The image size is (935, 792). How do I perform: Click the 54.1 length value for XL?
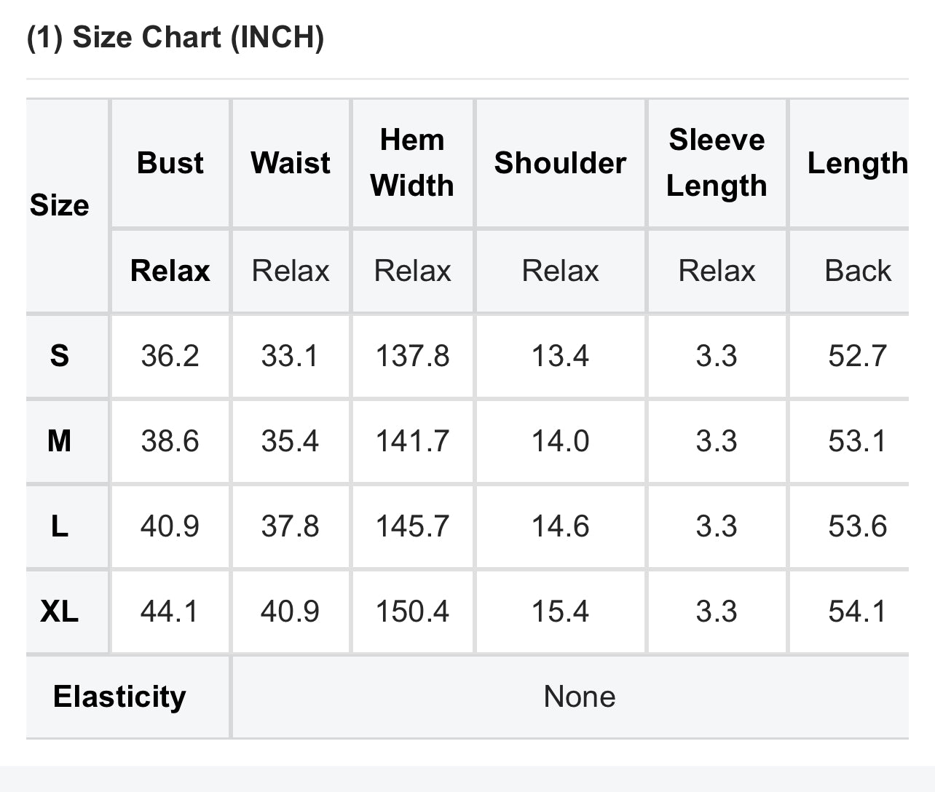pyautogui.click(x=857, y=611)
